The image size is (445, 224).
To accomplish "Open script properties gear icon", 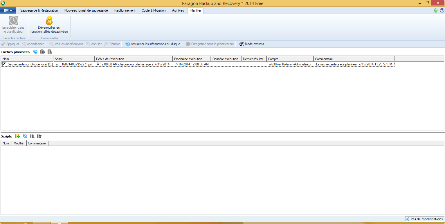I will pyautogui.click(x=39, y=136).
